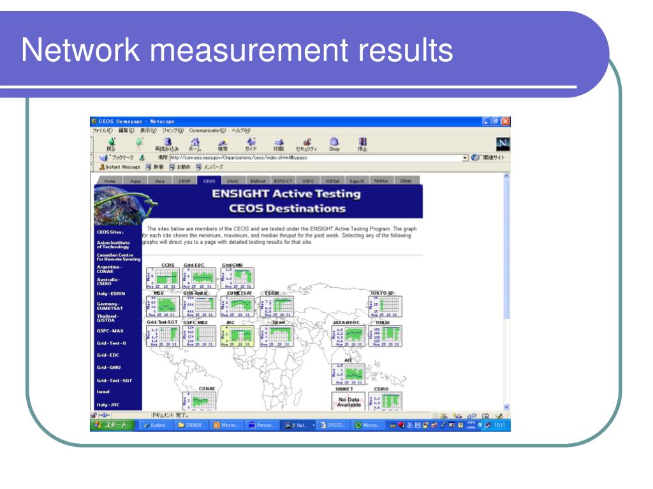Switch to the Aqua tab

pos(136,181)
